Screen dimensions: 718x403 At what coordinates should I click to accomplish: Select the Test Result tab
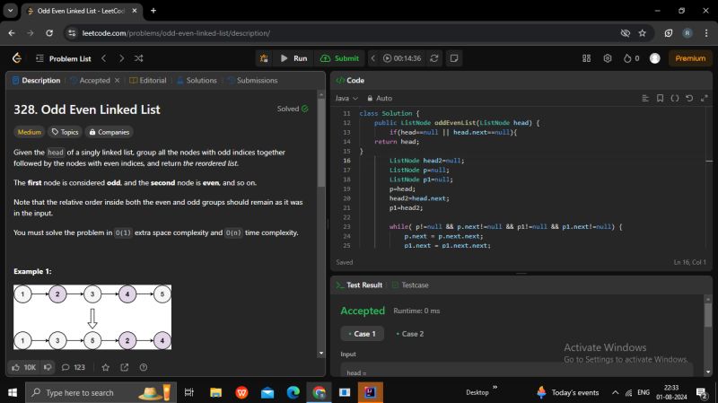pyautogui.click(x=360, y=285)
